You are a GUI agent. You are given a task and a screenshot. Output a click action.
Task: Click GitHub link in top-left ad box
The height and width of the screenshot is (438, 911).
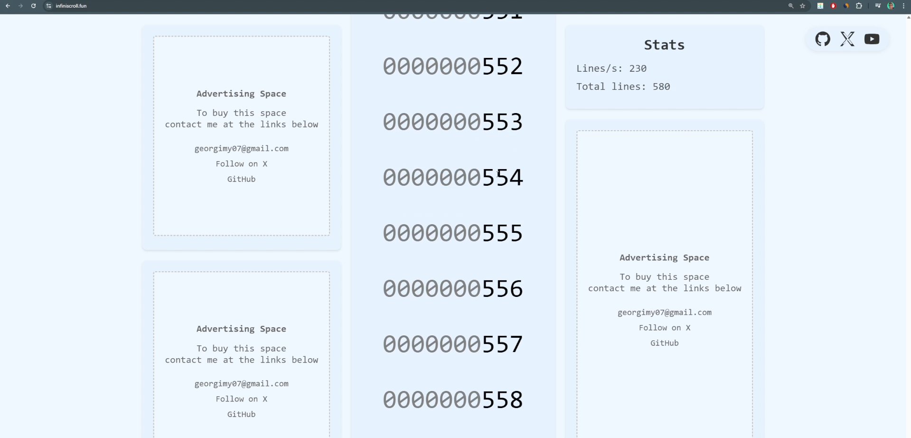point(241,179)
